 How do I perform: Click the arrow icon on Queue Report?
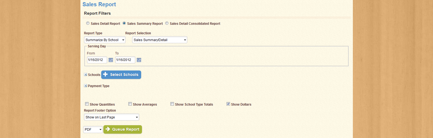(x=108, y=129)
